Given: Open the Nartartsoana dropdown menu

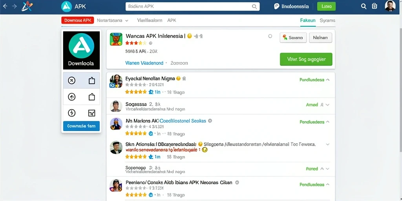Looking at the screenshot, I should pyautogui.click(x=113, y=20).
